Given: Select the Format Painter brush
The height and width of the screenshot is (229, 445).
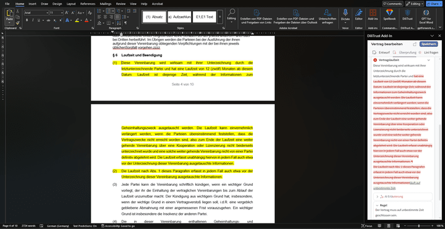Looking at the screenshot, I should coord(17,23).
